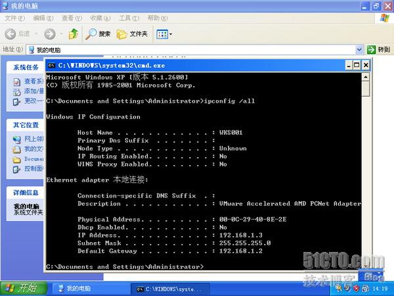Image resolution: width=394 pixels, height=296 pixels.
Task: Click the system tray clock 14:19
Action: point(380,289)
